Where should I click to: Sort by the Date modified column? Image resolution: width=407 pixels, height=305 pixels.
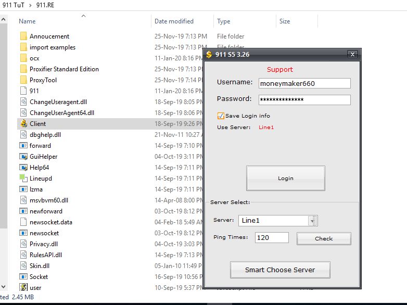pyautogui.click(x=174, y=21)
